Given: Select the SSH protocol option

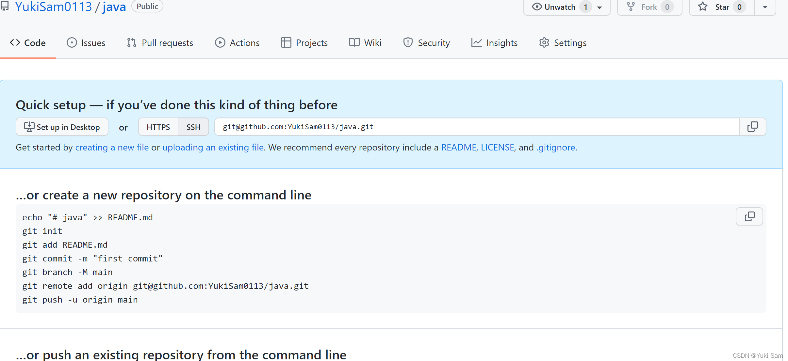Looking at the screenshot, I should (193, 127).
